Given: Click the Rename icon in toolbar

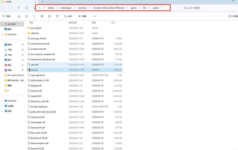Looking at the screenshot, I should [x=42, y=16].
